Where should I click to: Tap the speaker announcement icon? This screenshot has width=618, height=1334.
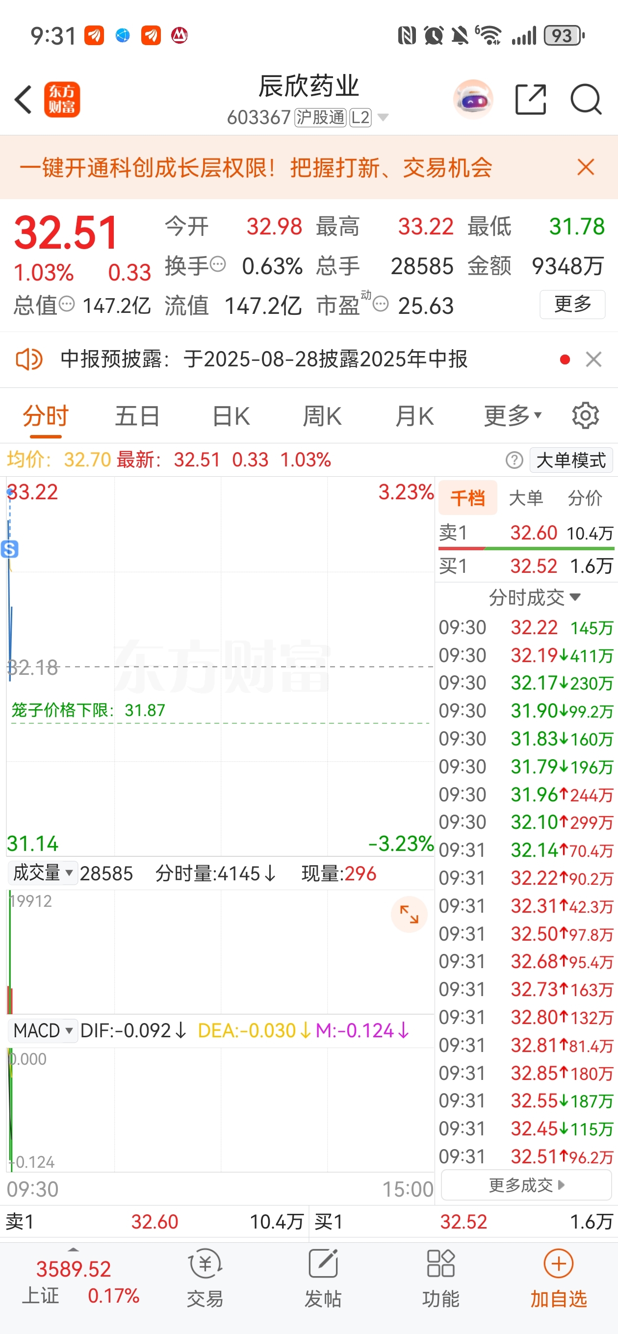coord(29,359)
